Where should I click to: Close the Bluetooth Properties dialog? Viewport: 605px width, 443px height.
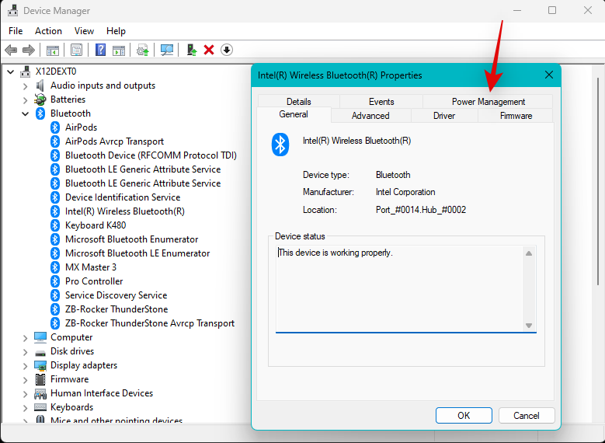[548, 75]
